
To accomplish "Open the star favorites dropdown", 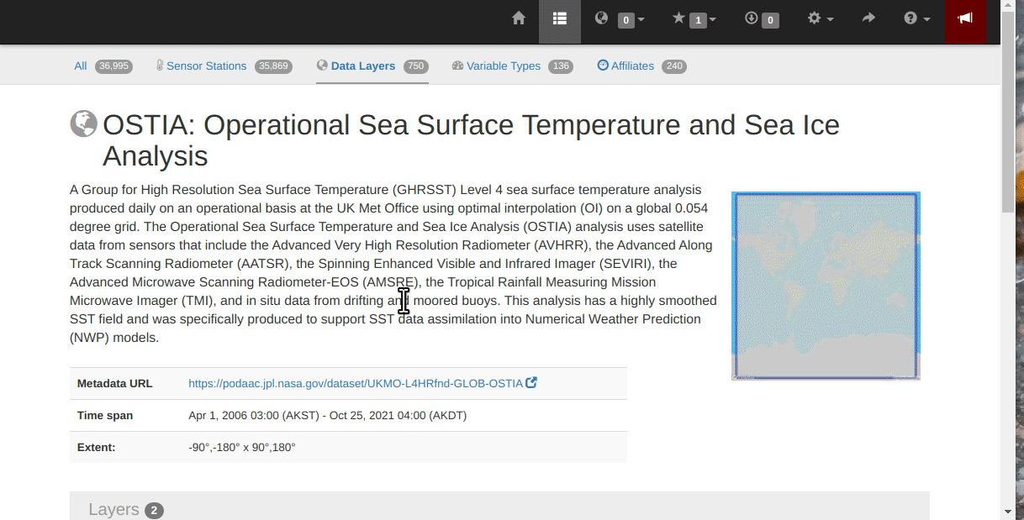I will pyautogui.click(x=694, y=19).
